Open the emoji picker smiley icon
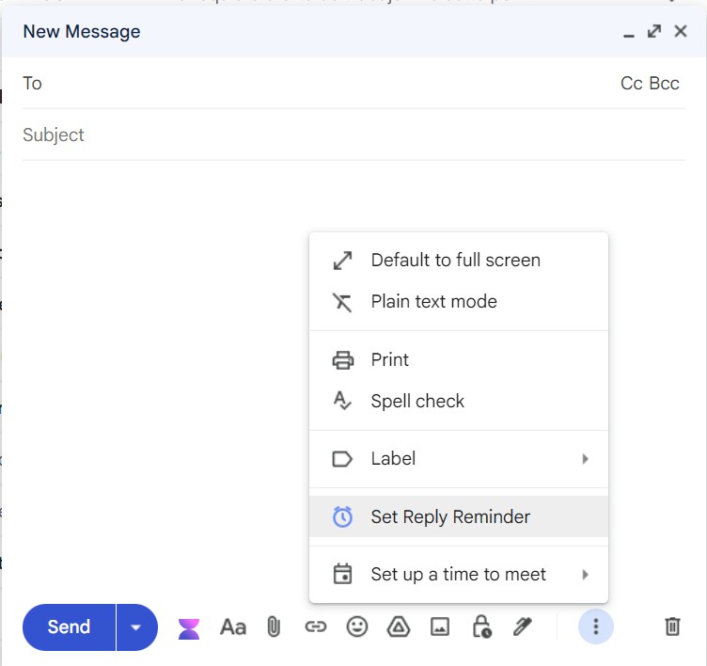This screenshot has height=666, width=707. pos(356,626)
